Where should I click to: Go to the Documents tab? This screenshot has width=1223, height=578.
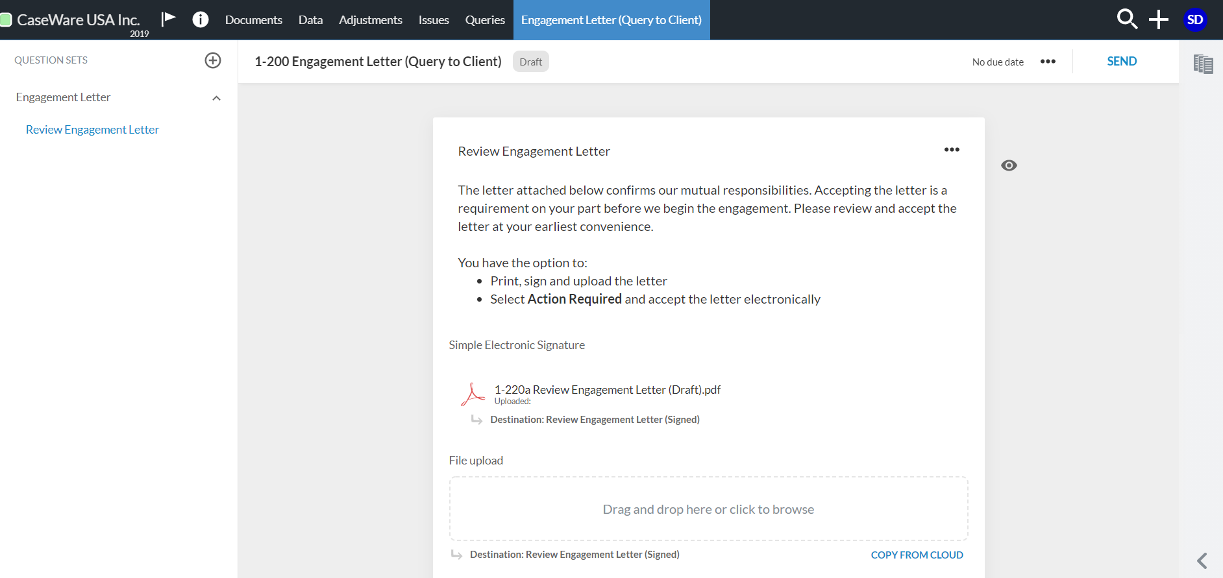(253, 20)
